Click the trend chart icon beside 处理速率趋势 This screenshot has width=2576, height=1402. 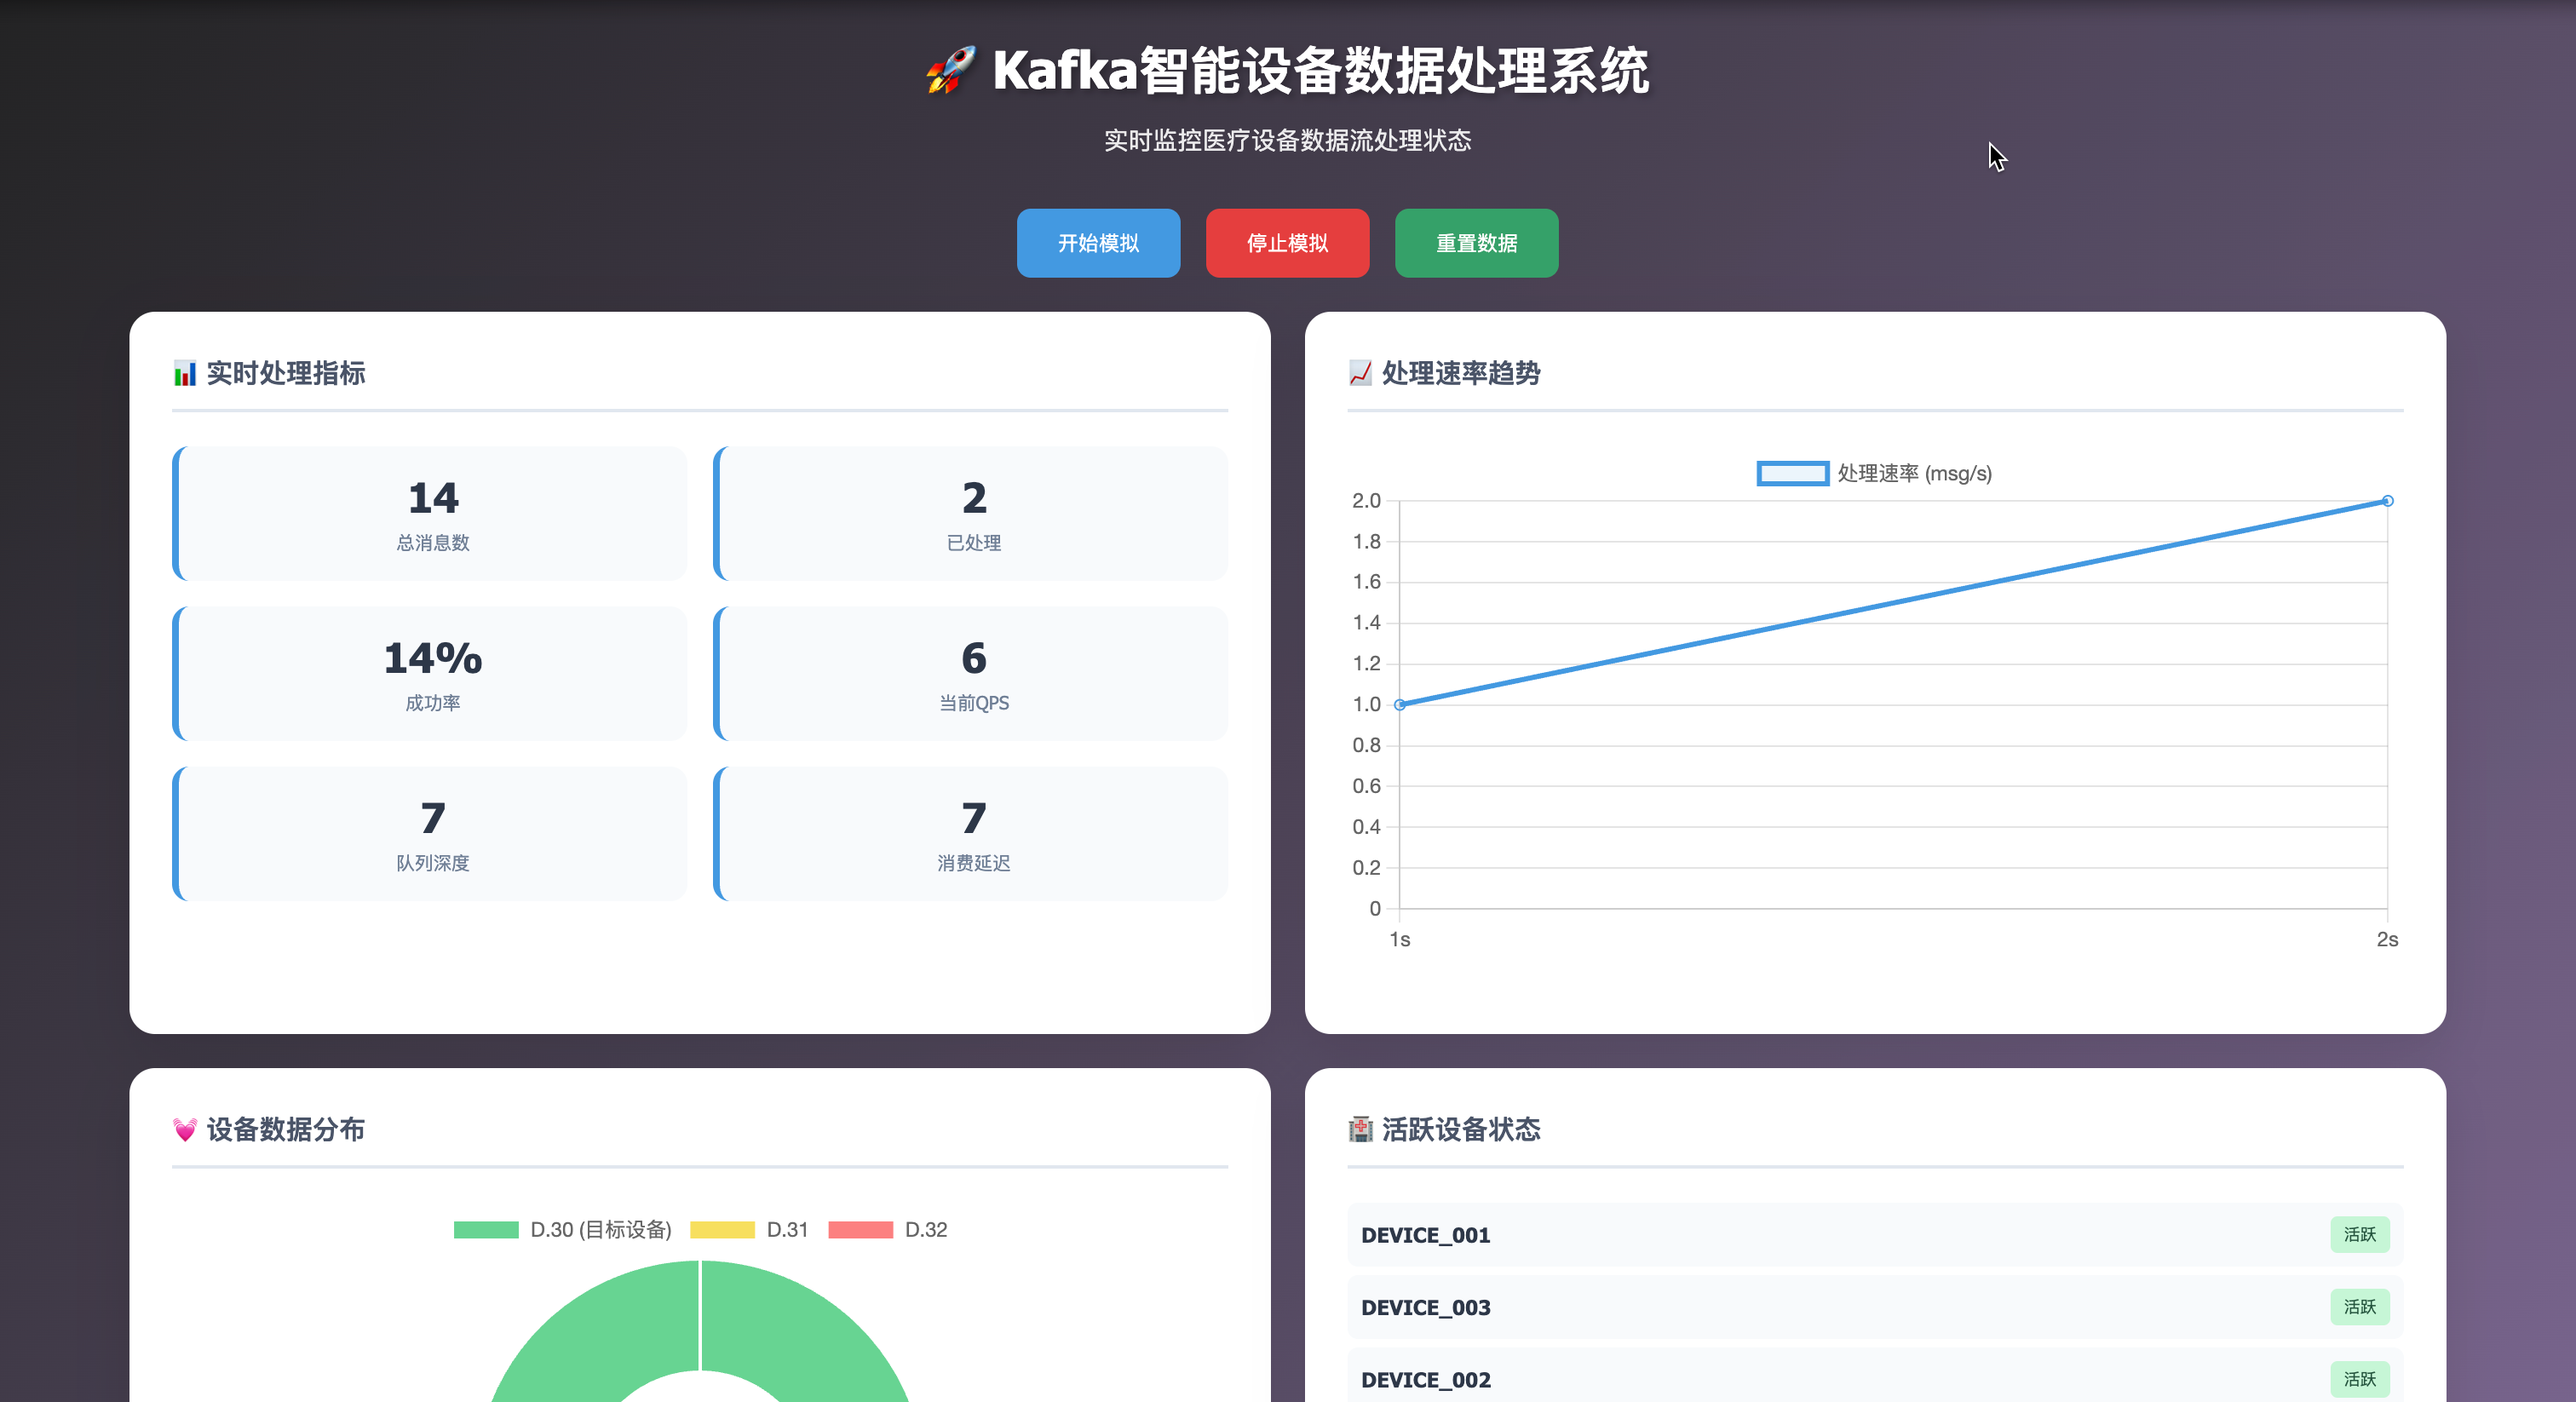click(x=1360, y=374)
